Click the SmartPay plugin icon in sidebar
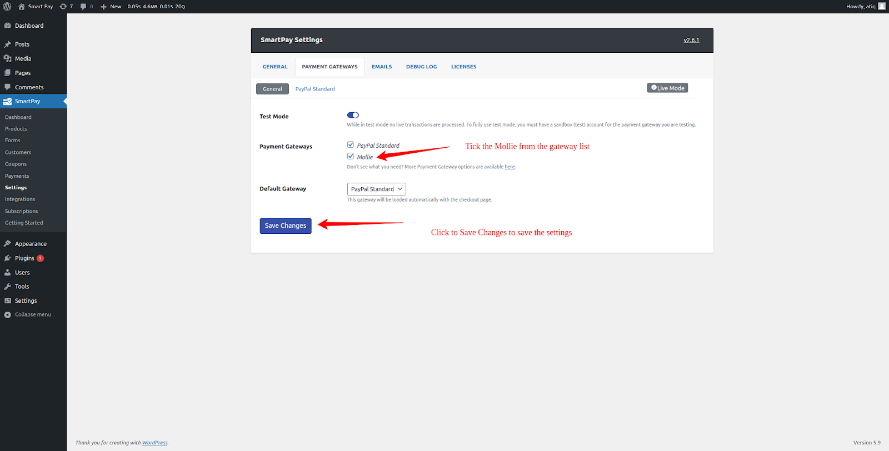The image size is (889, 451). pyautogui.click(x=8, y=102)
